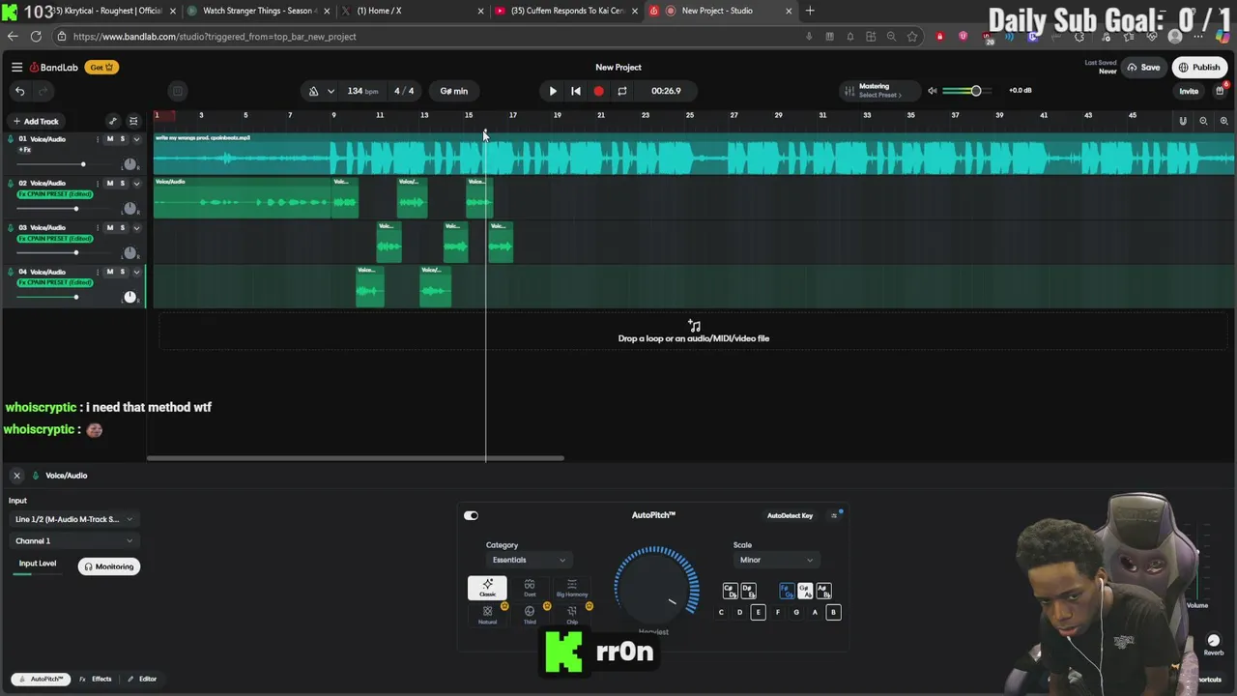
Task: Click the Publish button
Action: click(x=1199, y=68)
